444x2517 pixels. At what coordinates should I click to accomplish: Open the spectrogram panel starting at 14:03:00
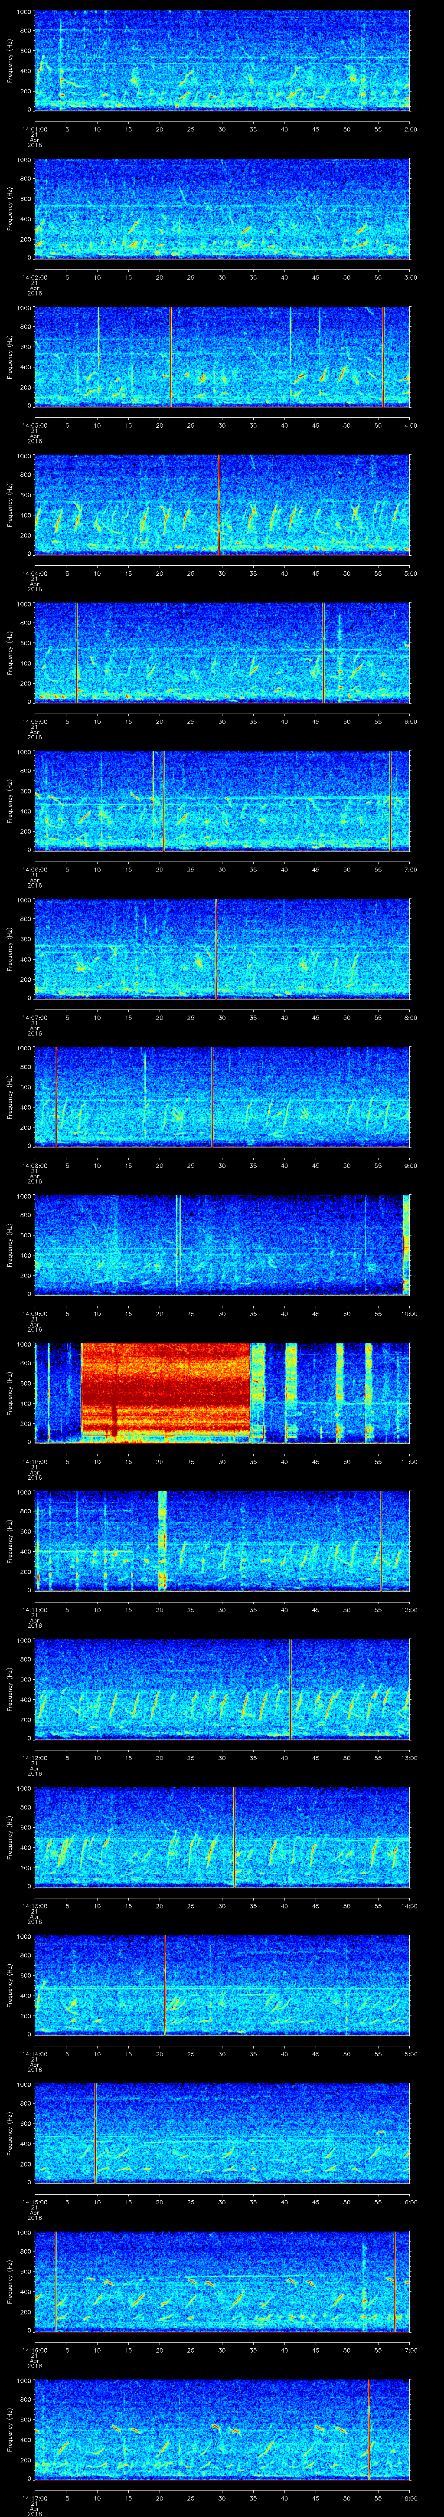222,357
